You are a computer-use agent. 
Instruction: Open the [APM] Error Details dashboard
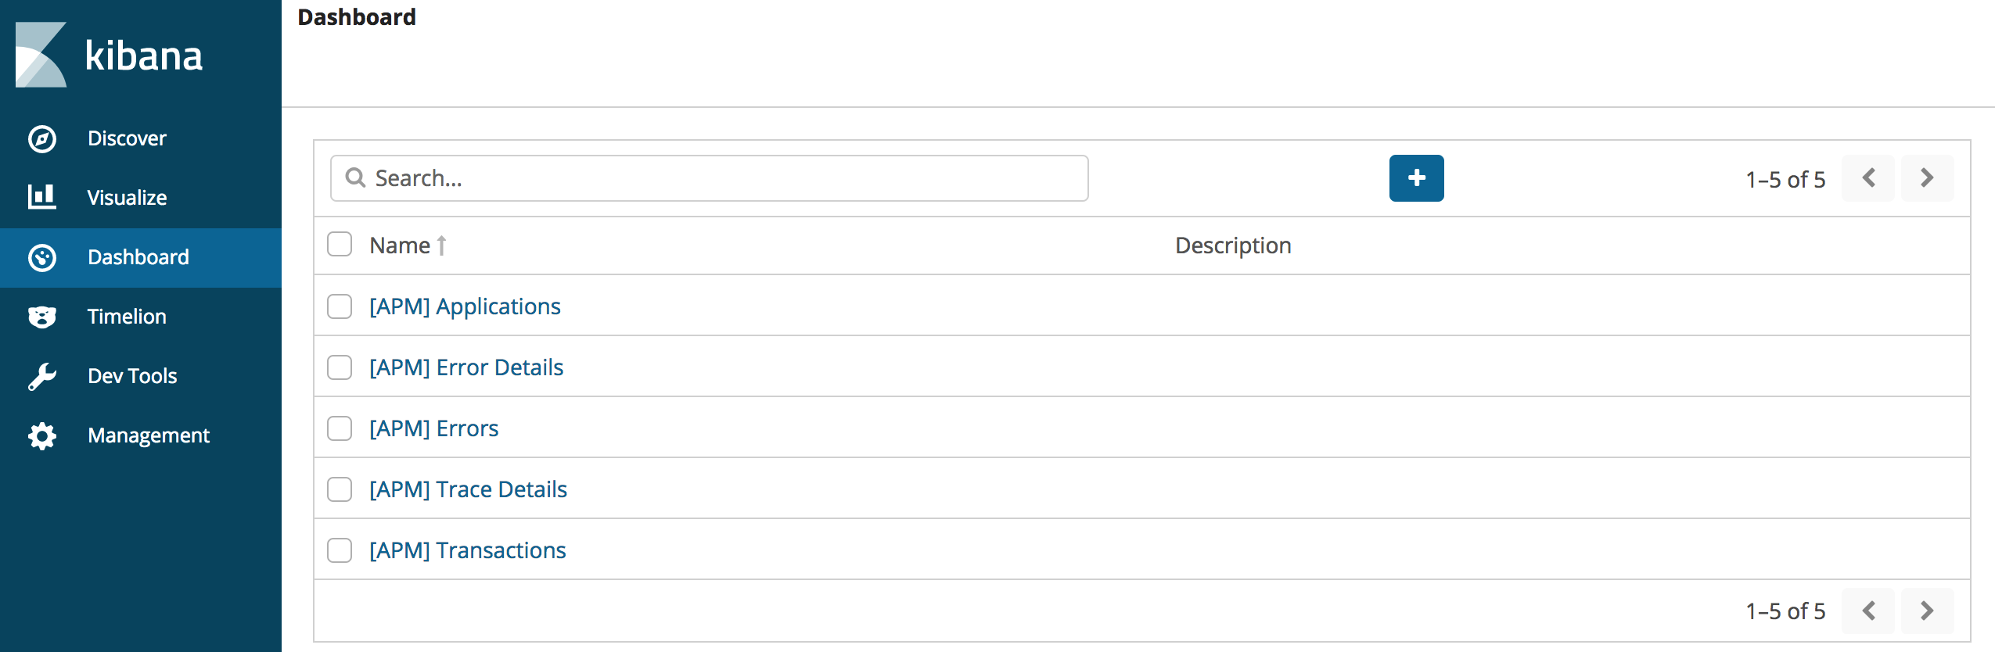pos(466,367)
